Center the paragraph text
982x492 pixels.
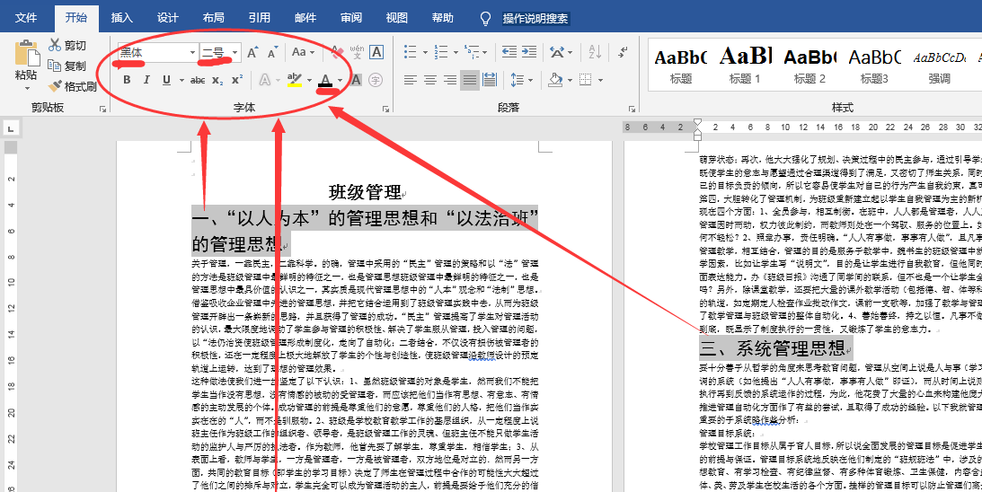tap(430, 80)
